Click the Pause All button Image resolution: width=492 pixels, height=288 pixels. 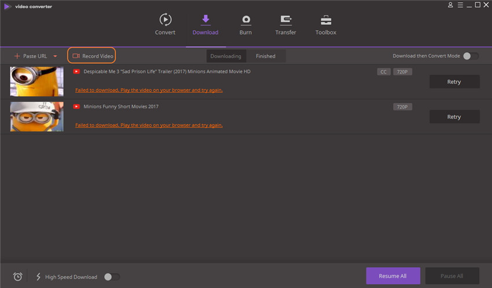[x=452, y=276]
